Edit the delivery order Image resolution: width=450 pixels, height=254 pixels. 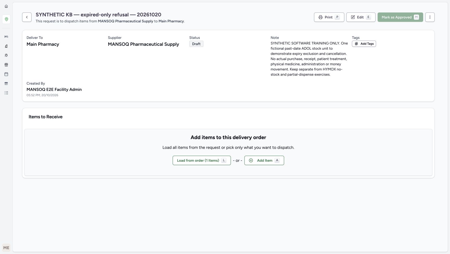[361, 17]
